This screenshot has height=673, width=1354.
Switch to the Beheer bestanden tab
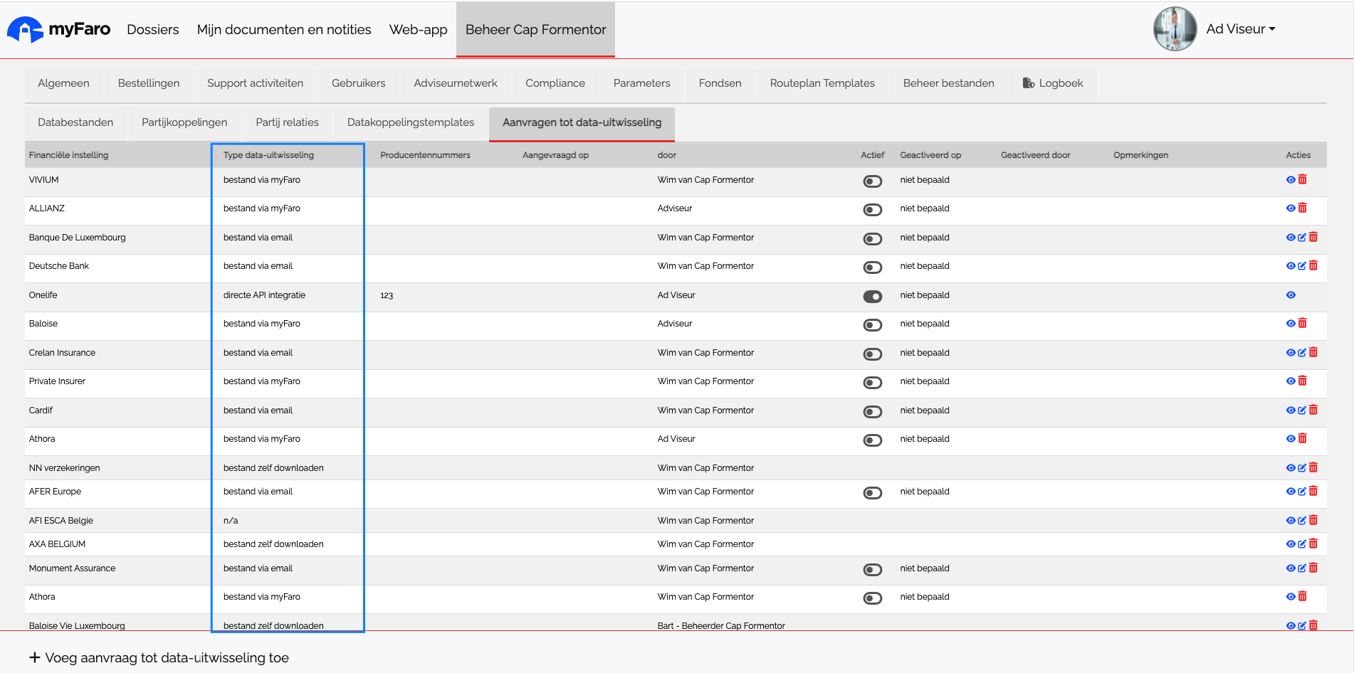click(948, 83)
